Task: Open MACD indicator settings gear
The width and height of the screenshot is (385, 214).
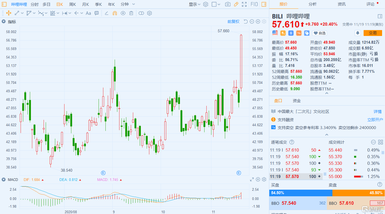Action: click(264, 180)
